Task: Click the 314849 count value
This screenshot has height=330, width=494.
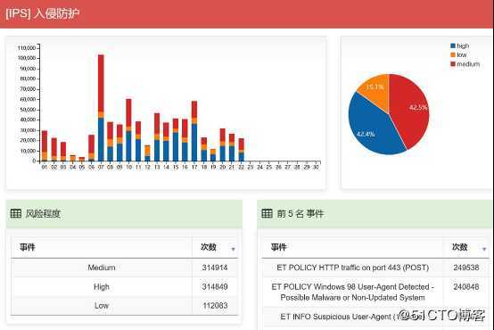Action: tap(215, 287)
